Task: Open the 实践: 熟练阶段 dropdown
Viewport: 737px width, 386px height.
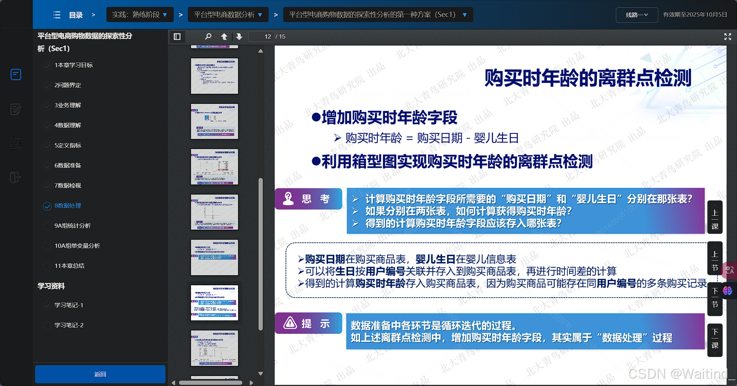Action: pyautogui.click(x=140, y=15)
